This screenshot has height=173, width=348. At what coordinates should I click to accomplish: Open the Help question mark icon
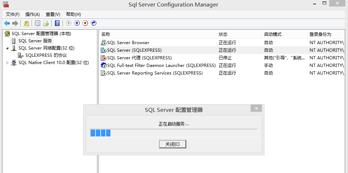click(57, 23)
